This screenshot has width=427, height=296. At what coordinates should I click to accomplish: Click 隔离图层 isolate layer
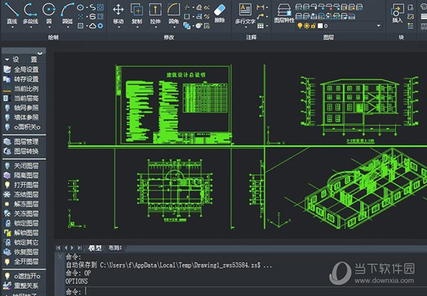(21, 175)
